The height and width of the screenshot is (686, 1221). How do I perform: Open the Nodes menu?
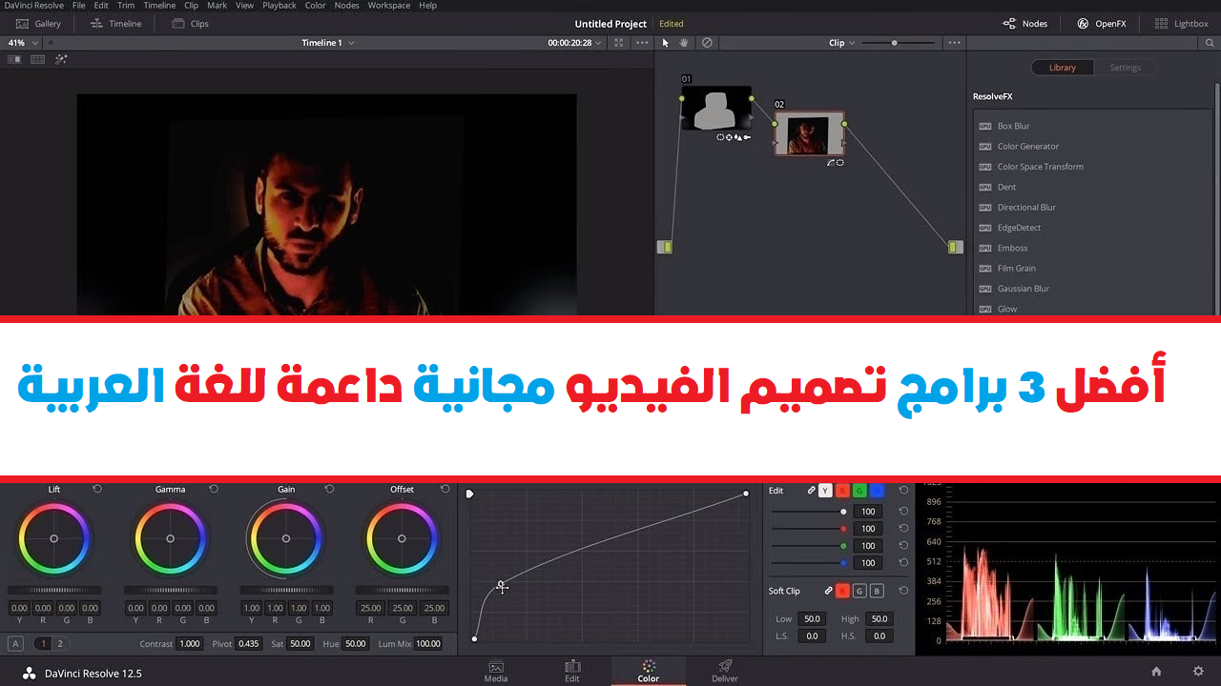[x=347, y=6]
